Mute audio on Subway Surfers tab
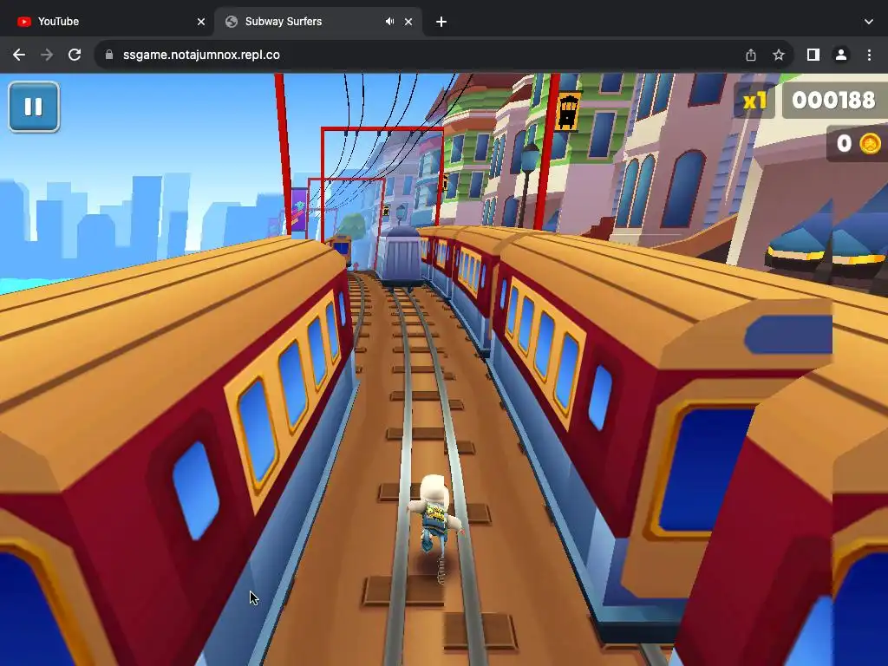This screenshot has height=666, width=888. pyautogui.click(x=389, y=22)
